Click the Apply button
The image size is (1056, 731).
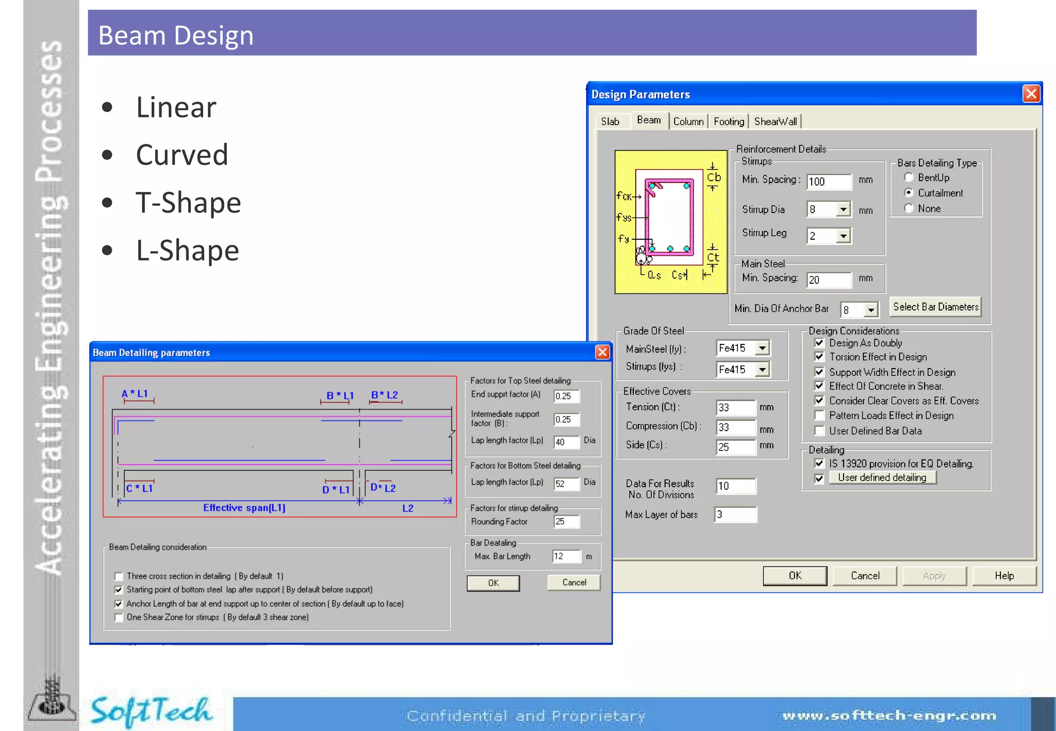pos(934,576)
